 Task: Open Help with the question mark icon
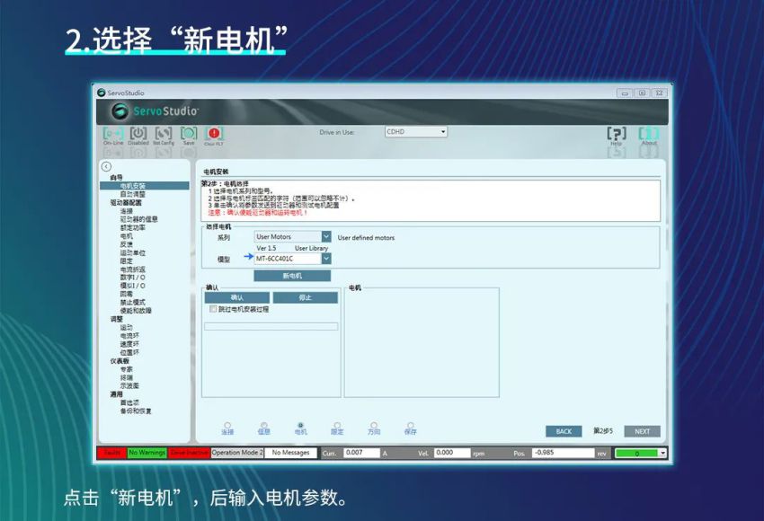tap(617, 133)
